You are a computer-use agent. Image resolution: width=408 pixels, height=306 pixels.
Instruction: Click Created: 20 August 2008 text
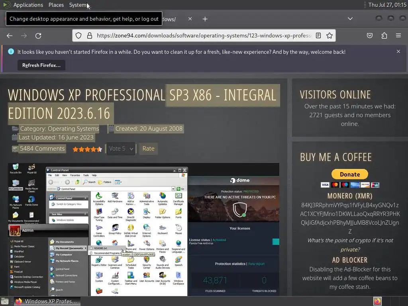[x=149, y=129]
